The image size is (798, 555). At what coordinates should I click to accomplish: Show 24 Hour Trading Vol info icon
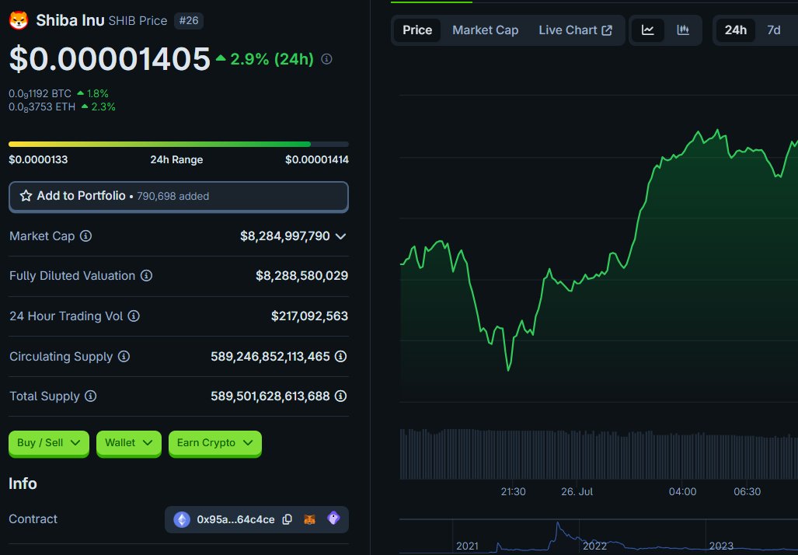pyautogui.click(x=134, y=316)
